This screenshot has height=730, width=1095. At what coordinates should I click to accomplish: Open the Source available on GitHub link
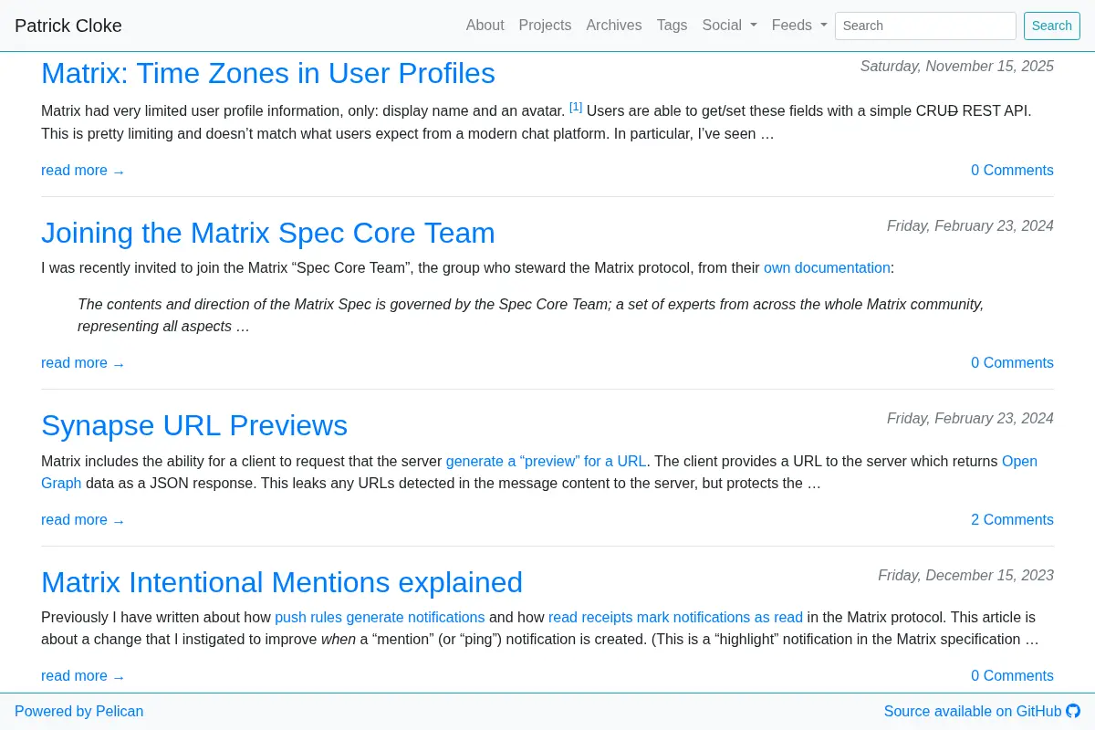tap(982, 711)
